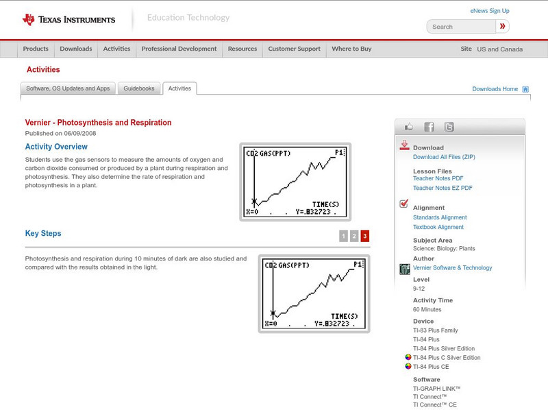Click the thumbs-up like icon
The height and width of the screenshot is (410, 548).
pyautogui.click(x=408, y=127)
